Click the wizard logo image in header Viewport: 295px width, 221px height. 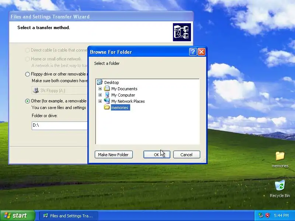click(182, 32)
